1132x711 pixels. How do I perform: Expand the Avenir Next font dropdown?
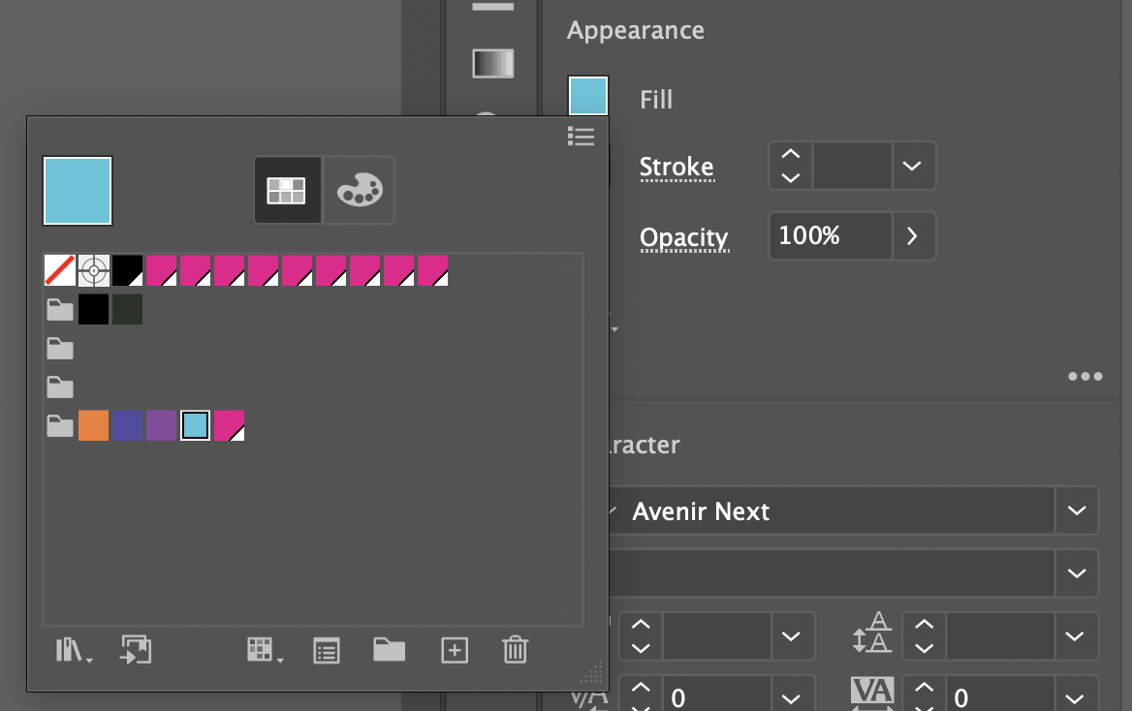tap(1076, 510)
